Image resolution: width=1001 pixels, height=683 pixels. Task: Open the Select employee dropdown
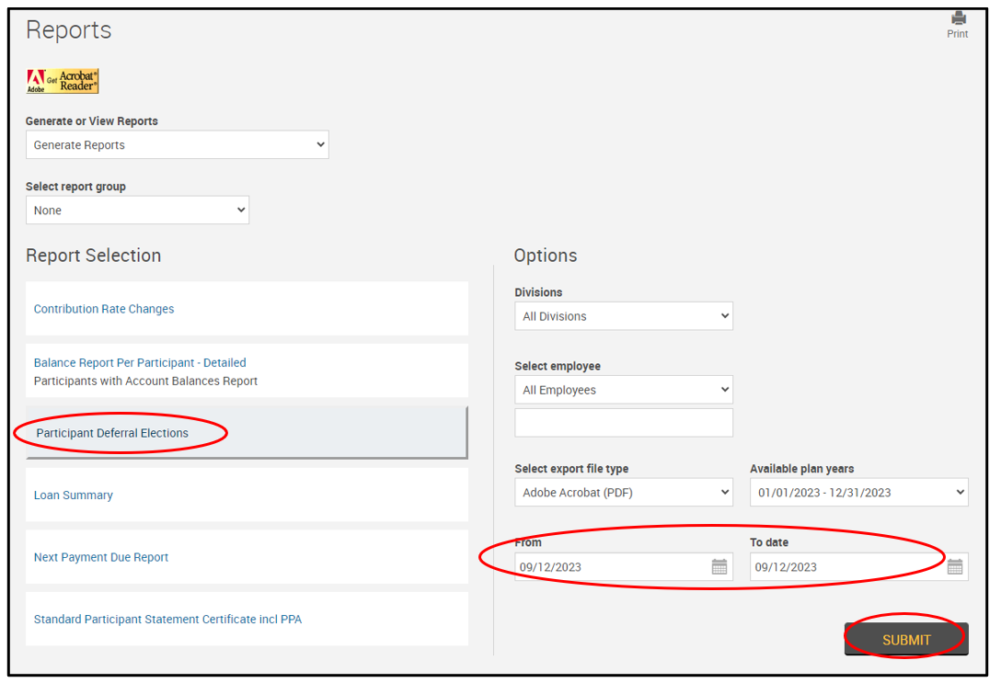[x=623, y=390]
